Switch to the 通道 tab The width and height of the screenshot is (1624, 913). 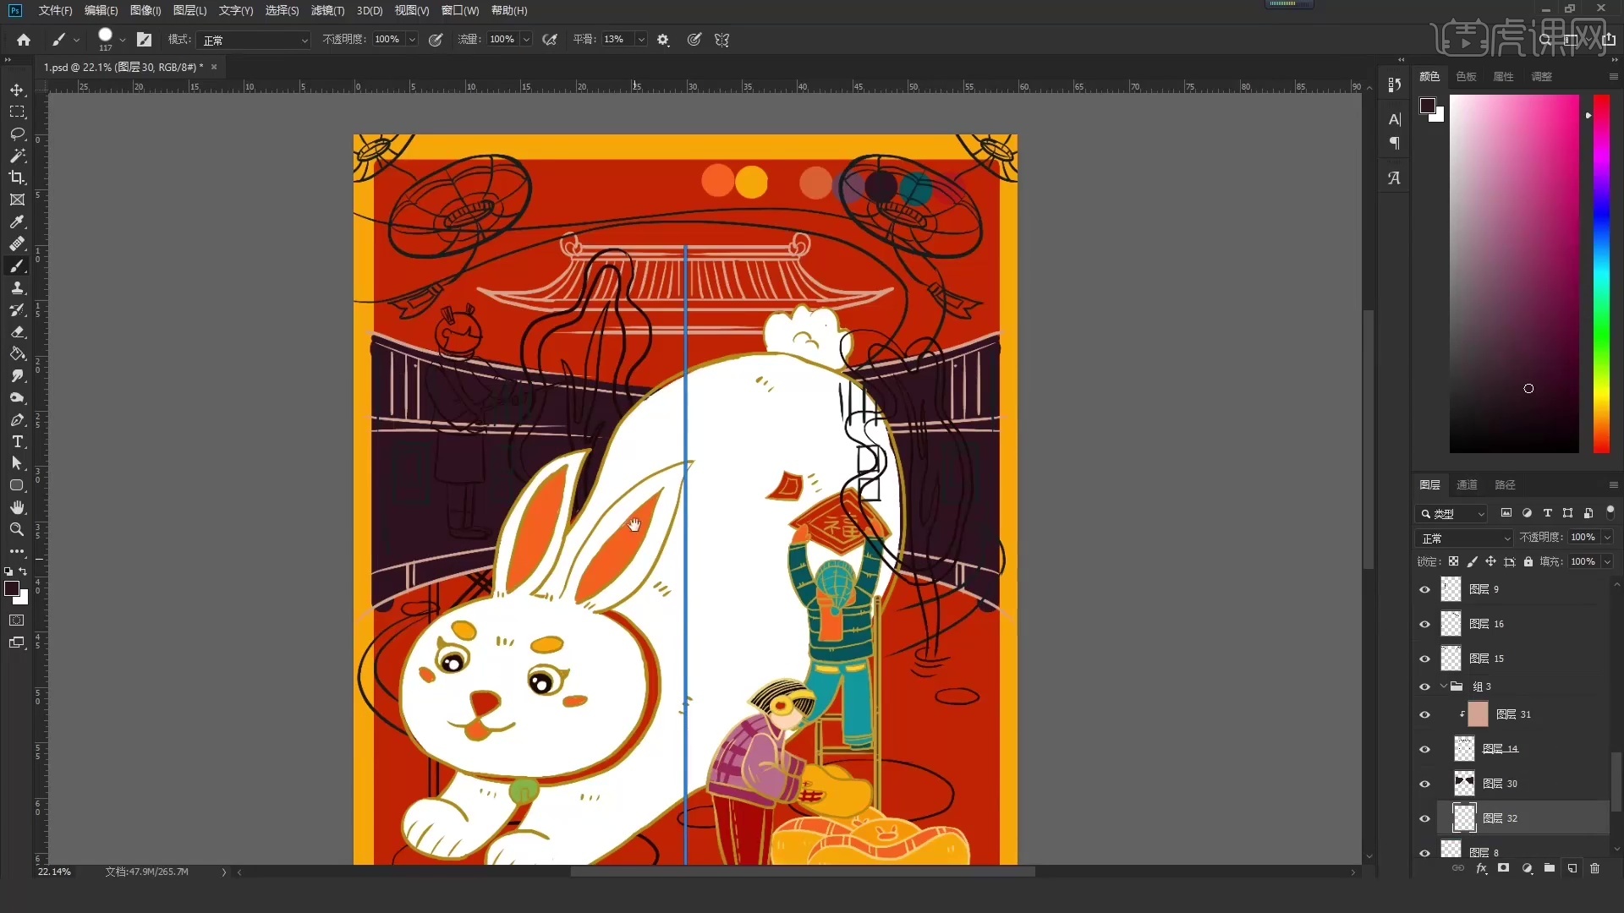[x=1467, y=484]
